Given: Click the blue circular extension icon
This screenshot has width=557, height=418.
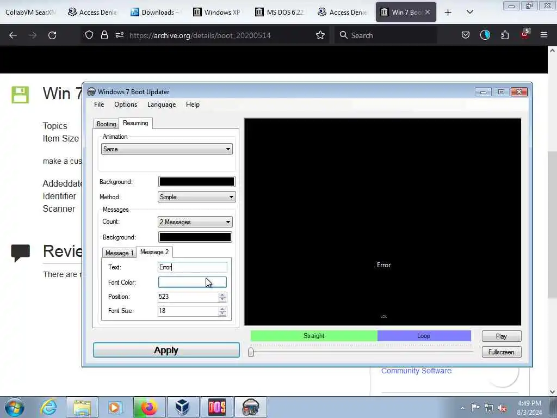Looking at the screenshot, I should [x=485, y=35].
